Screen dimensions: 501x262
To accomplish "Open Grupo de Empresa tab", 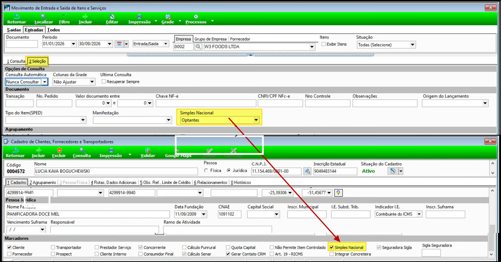I will point(210,39).
